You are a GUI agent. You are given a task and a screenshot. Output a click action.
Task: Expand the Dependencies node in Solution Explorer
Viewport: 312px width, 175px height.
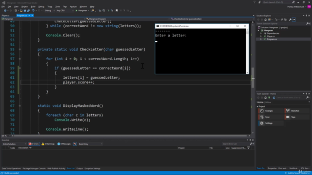coord(261,34)
